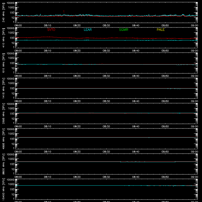Click 08:40 under the 610 MHz plot
This screenshot has height=202, width=202.
[136, 76]
